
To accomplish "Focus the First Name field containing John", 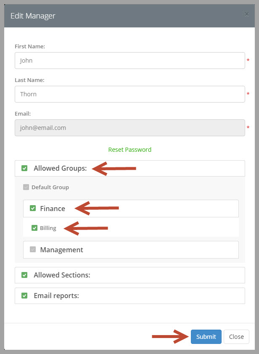I will pyautogui.click(x=130, y=61).
